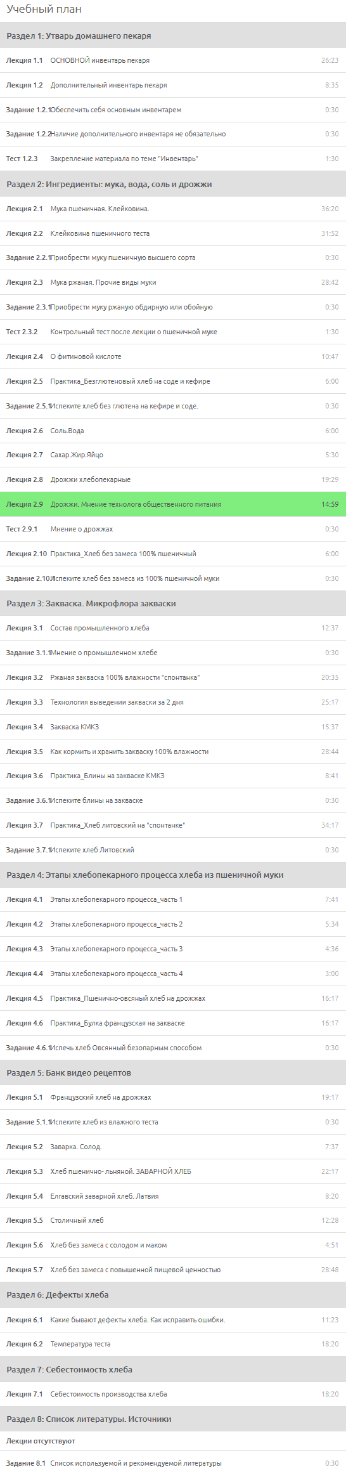Screen dimensions: 346x1472
Task: Open Лекция 2.1 Мука пшеничная. Клейковина
Action: (173, 209)
